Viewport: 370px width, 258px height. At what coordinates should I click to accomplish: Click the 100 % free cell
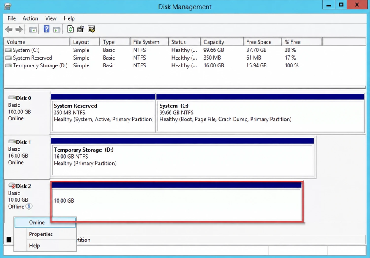tap(291, 65)
